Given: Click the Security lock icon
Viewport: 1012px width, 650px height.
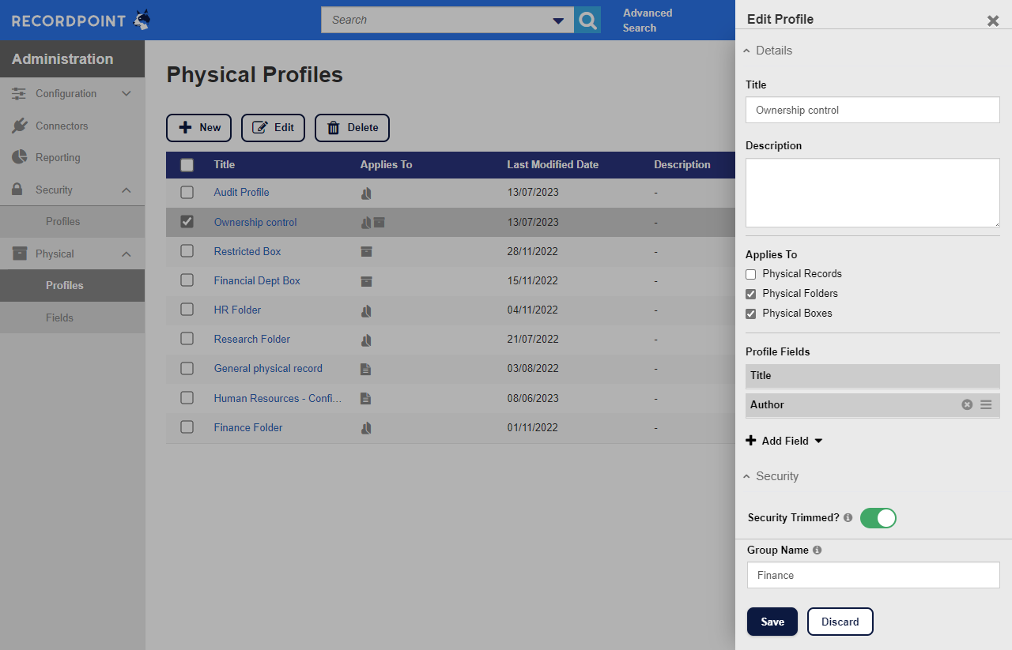Looking at the screenshot, I should (19, 190).
